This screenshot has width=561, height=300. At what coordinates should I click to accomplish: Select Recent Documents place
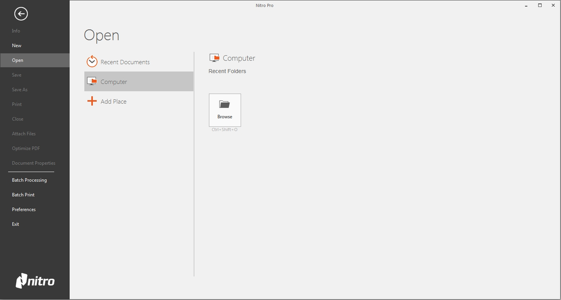tap(138, 62)
